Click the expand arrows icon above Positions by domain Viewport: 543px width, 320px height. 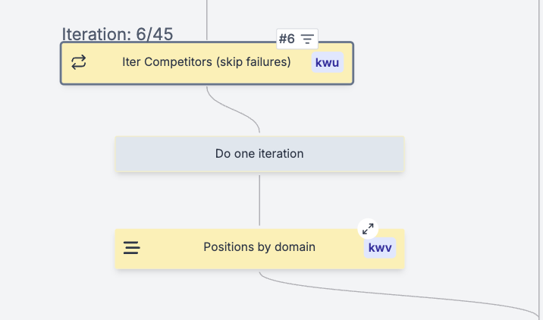click(x=368, y=228)
